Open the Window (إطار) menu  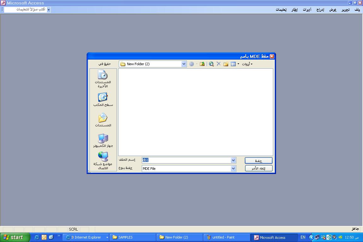click(x=295, y=10)
